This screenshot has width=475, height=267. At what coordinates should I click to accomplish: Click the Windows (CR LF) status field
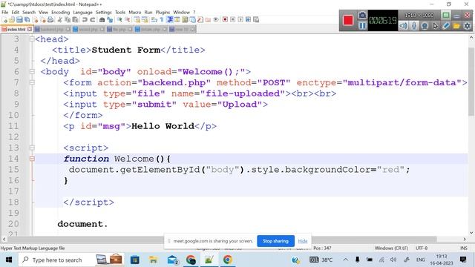391,248
